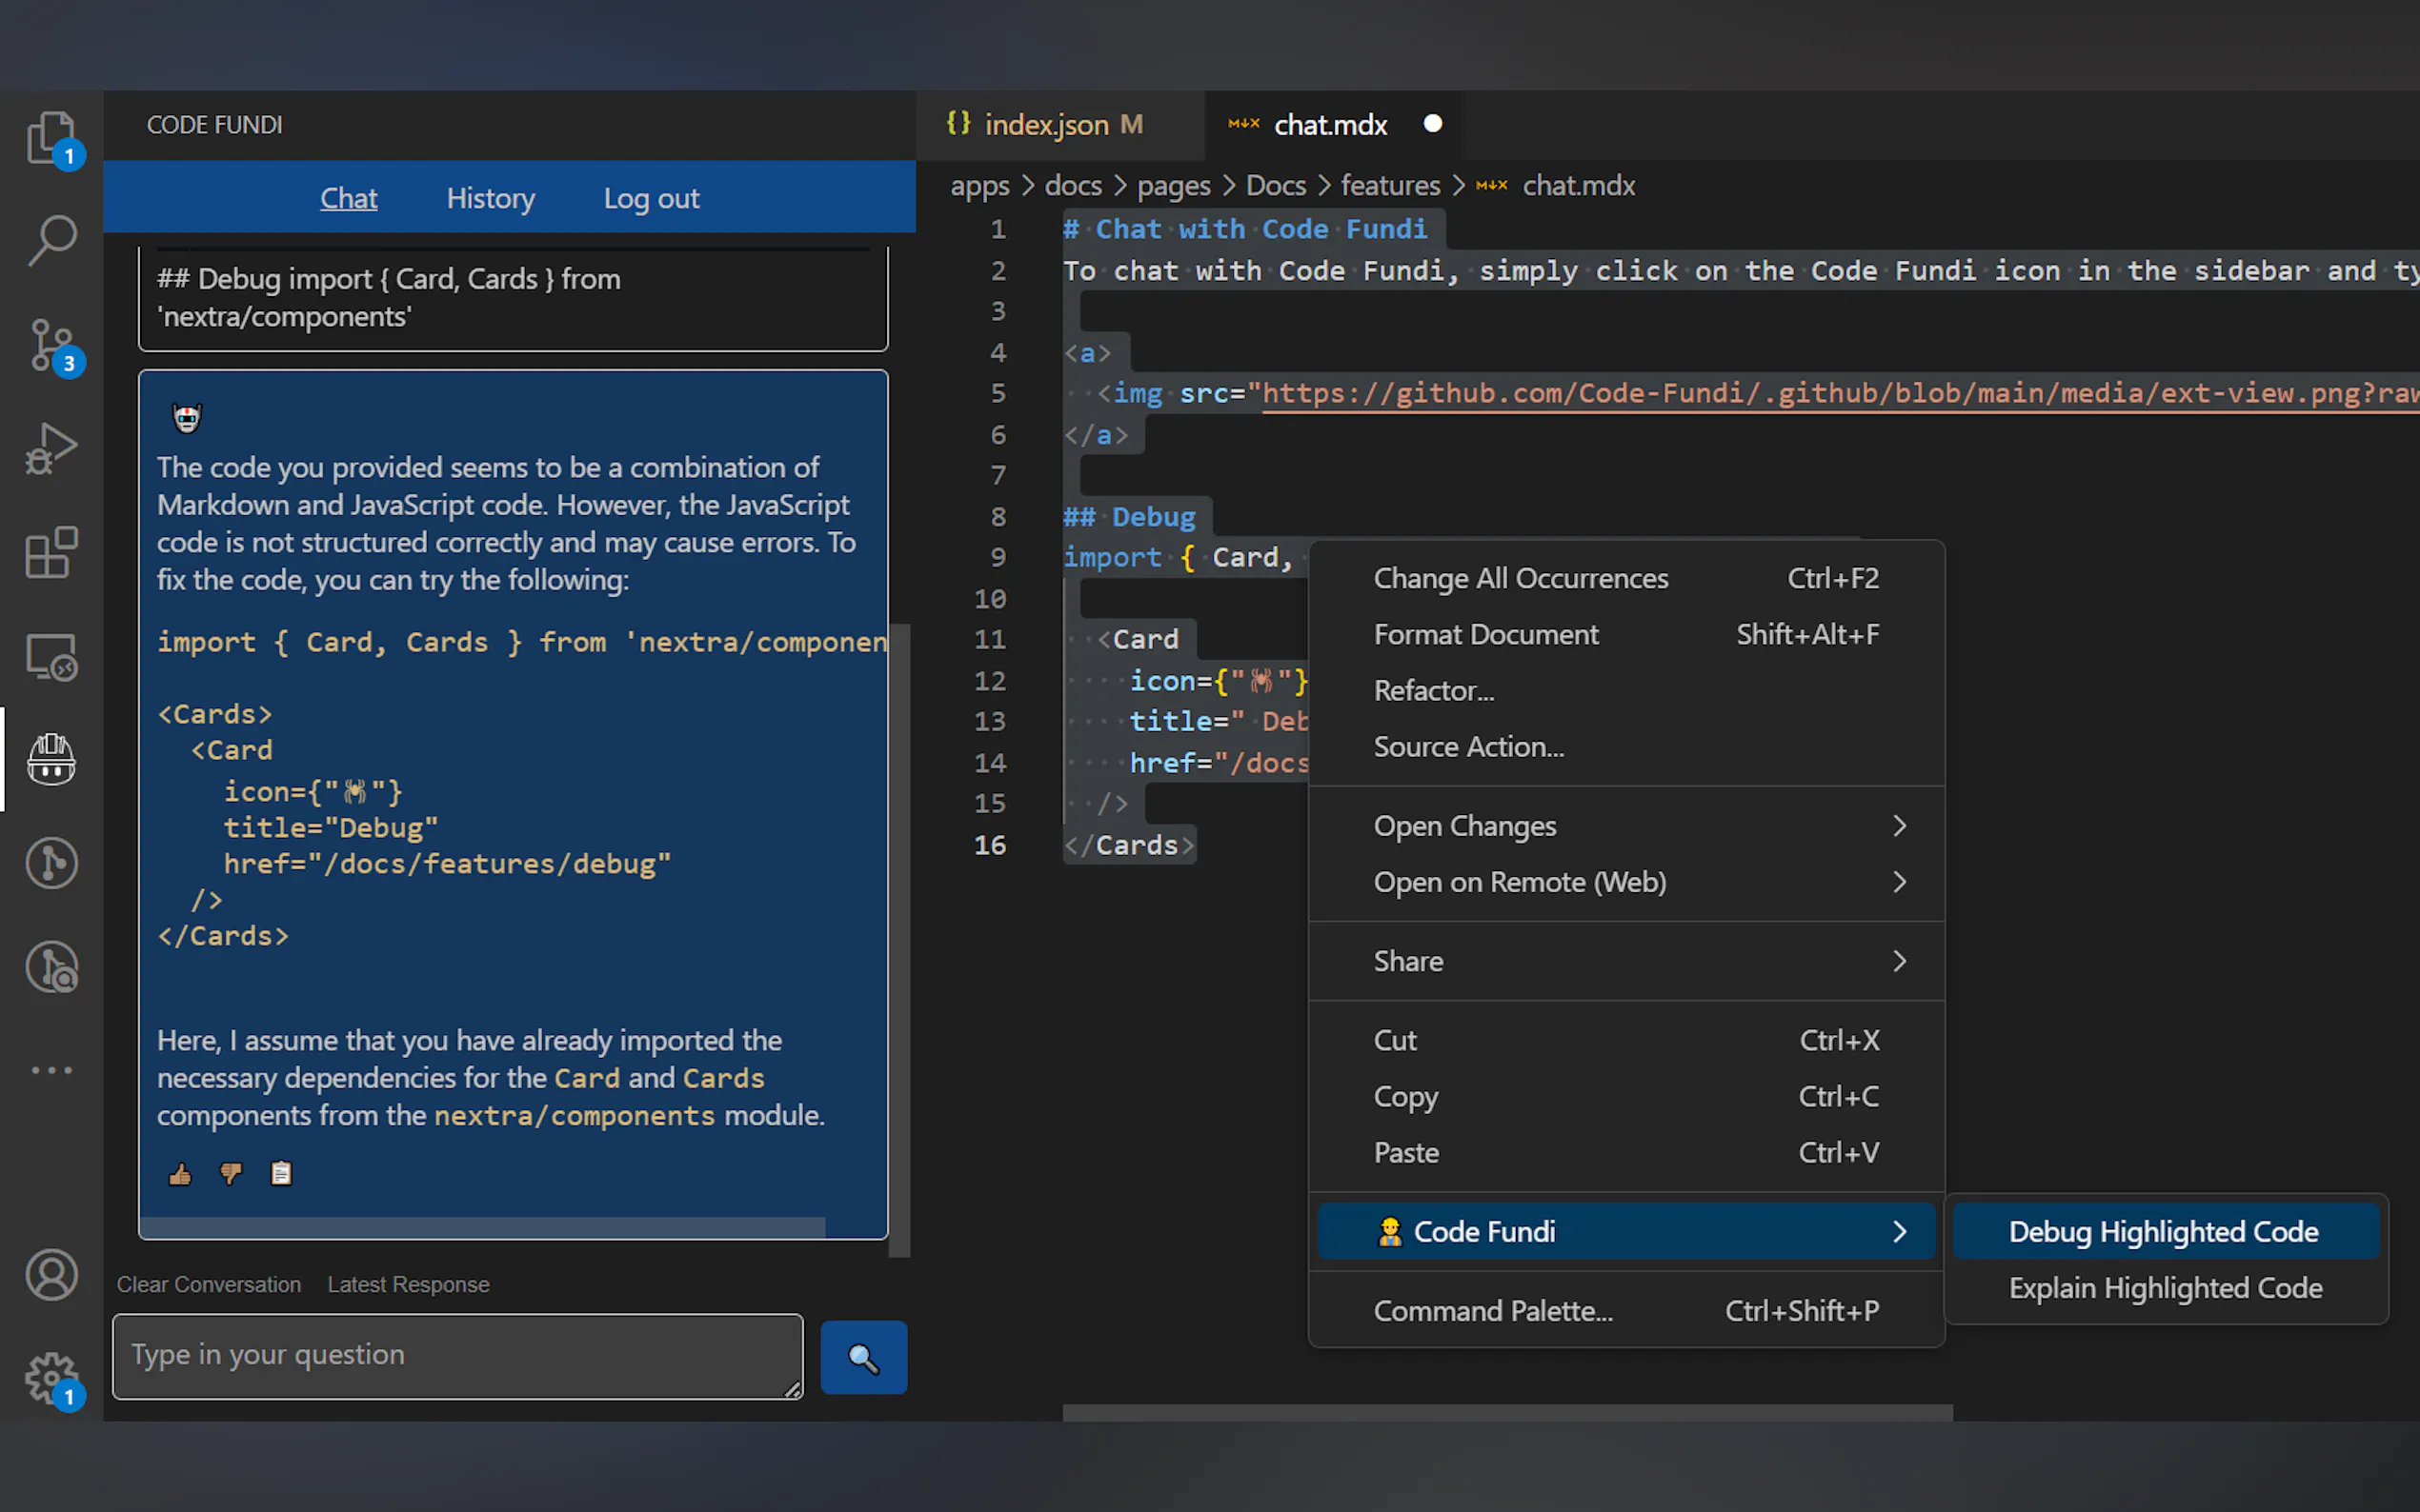Switch to the Chat tab

click(348, 198)
